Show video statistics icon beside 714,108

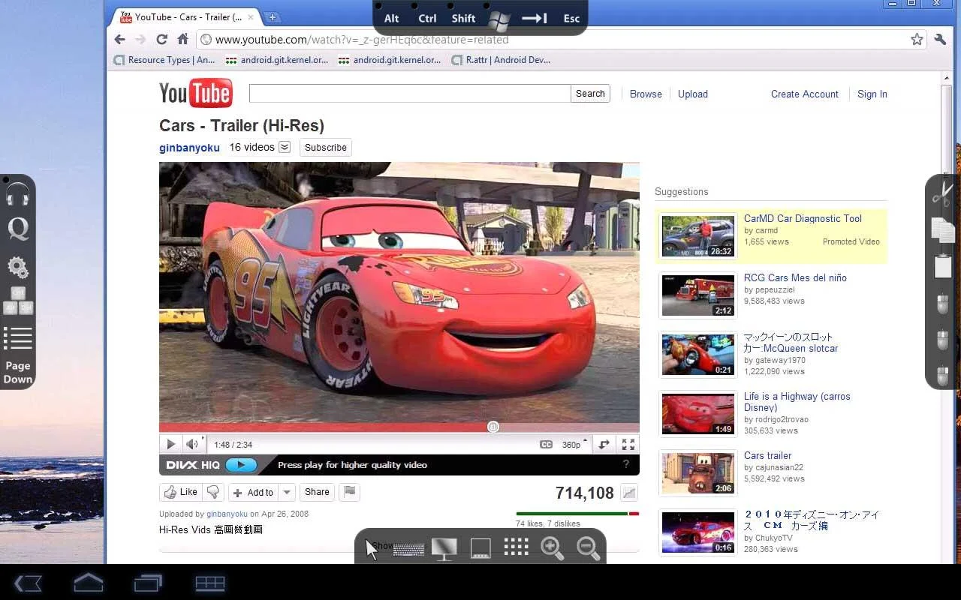629,493
